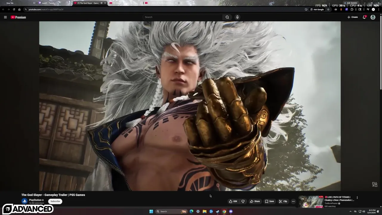This screenshot has height=215, width=382.
Task: Switch to fifth tab with YouTube icon
Action: 161,3
